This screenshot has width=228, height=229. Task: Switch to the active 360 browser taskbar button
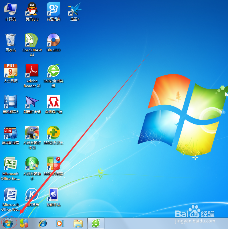coord(96,223)
